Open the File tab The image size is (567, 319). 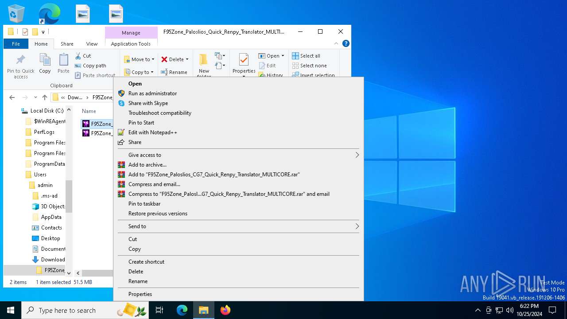[x=16, y=44]
